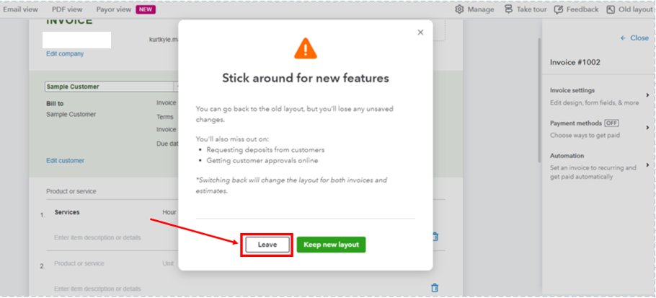656x298 pixels.
Task: Open the Payor view tab
Action: pos(113,9)
